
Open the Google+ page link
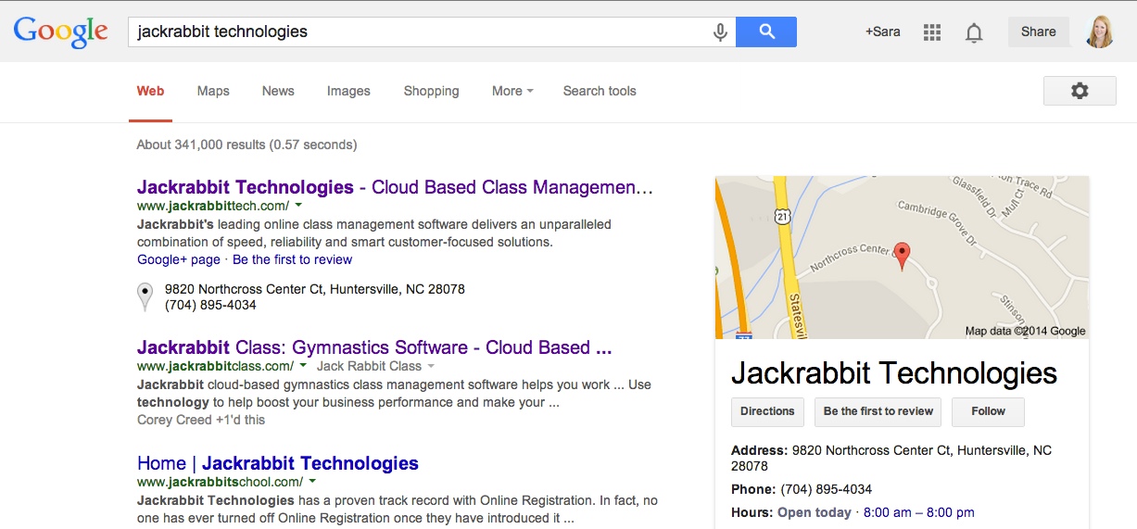pos(179,259)
